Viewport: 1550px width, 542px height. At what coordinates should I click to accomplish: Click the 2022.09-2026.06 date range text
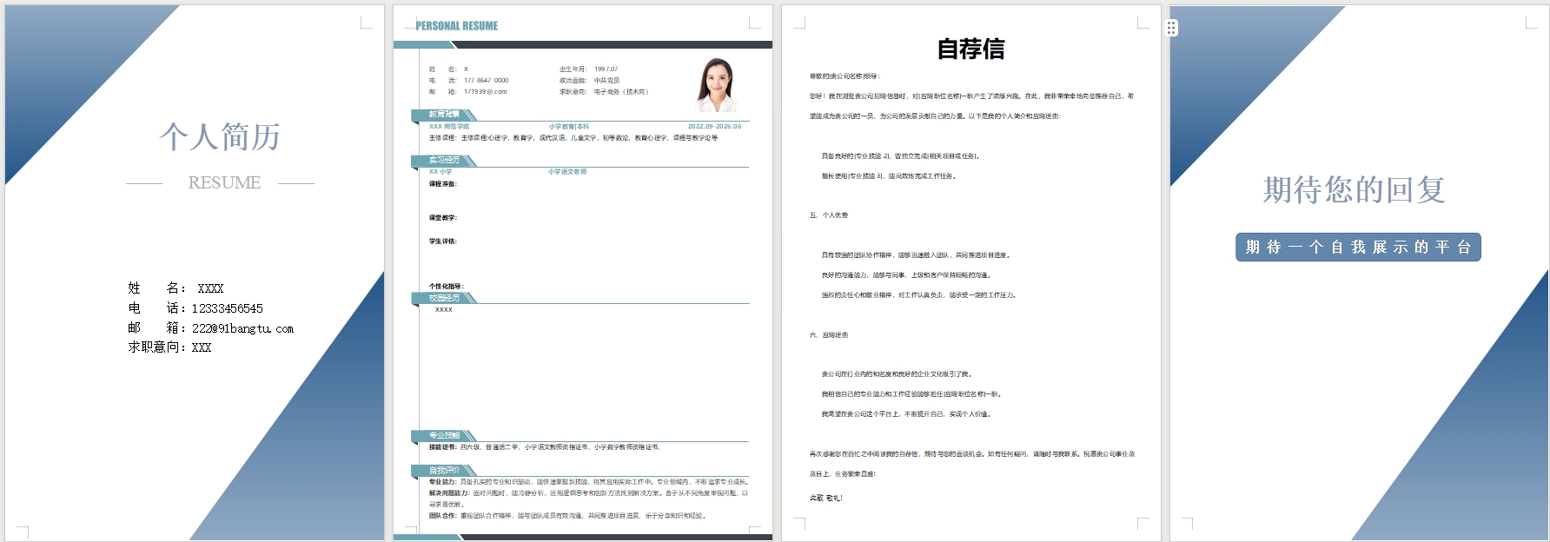(714, 127)
